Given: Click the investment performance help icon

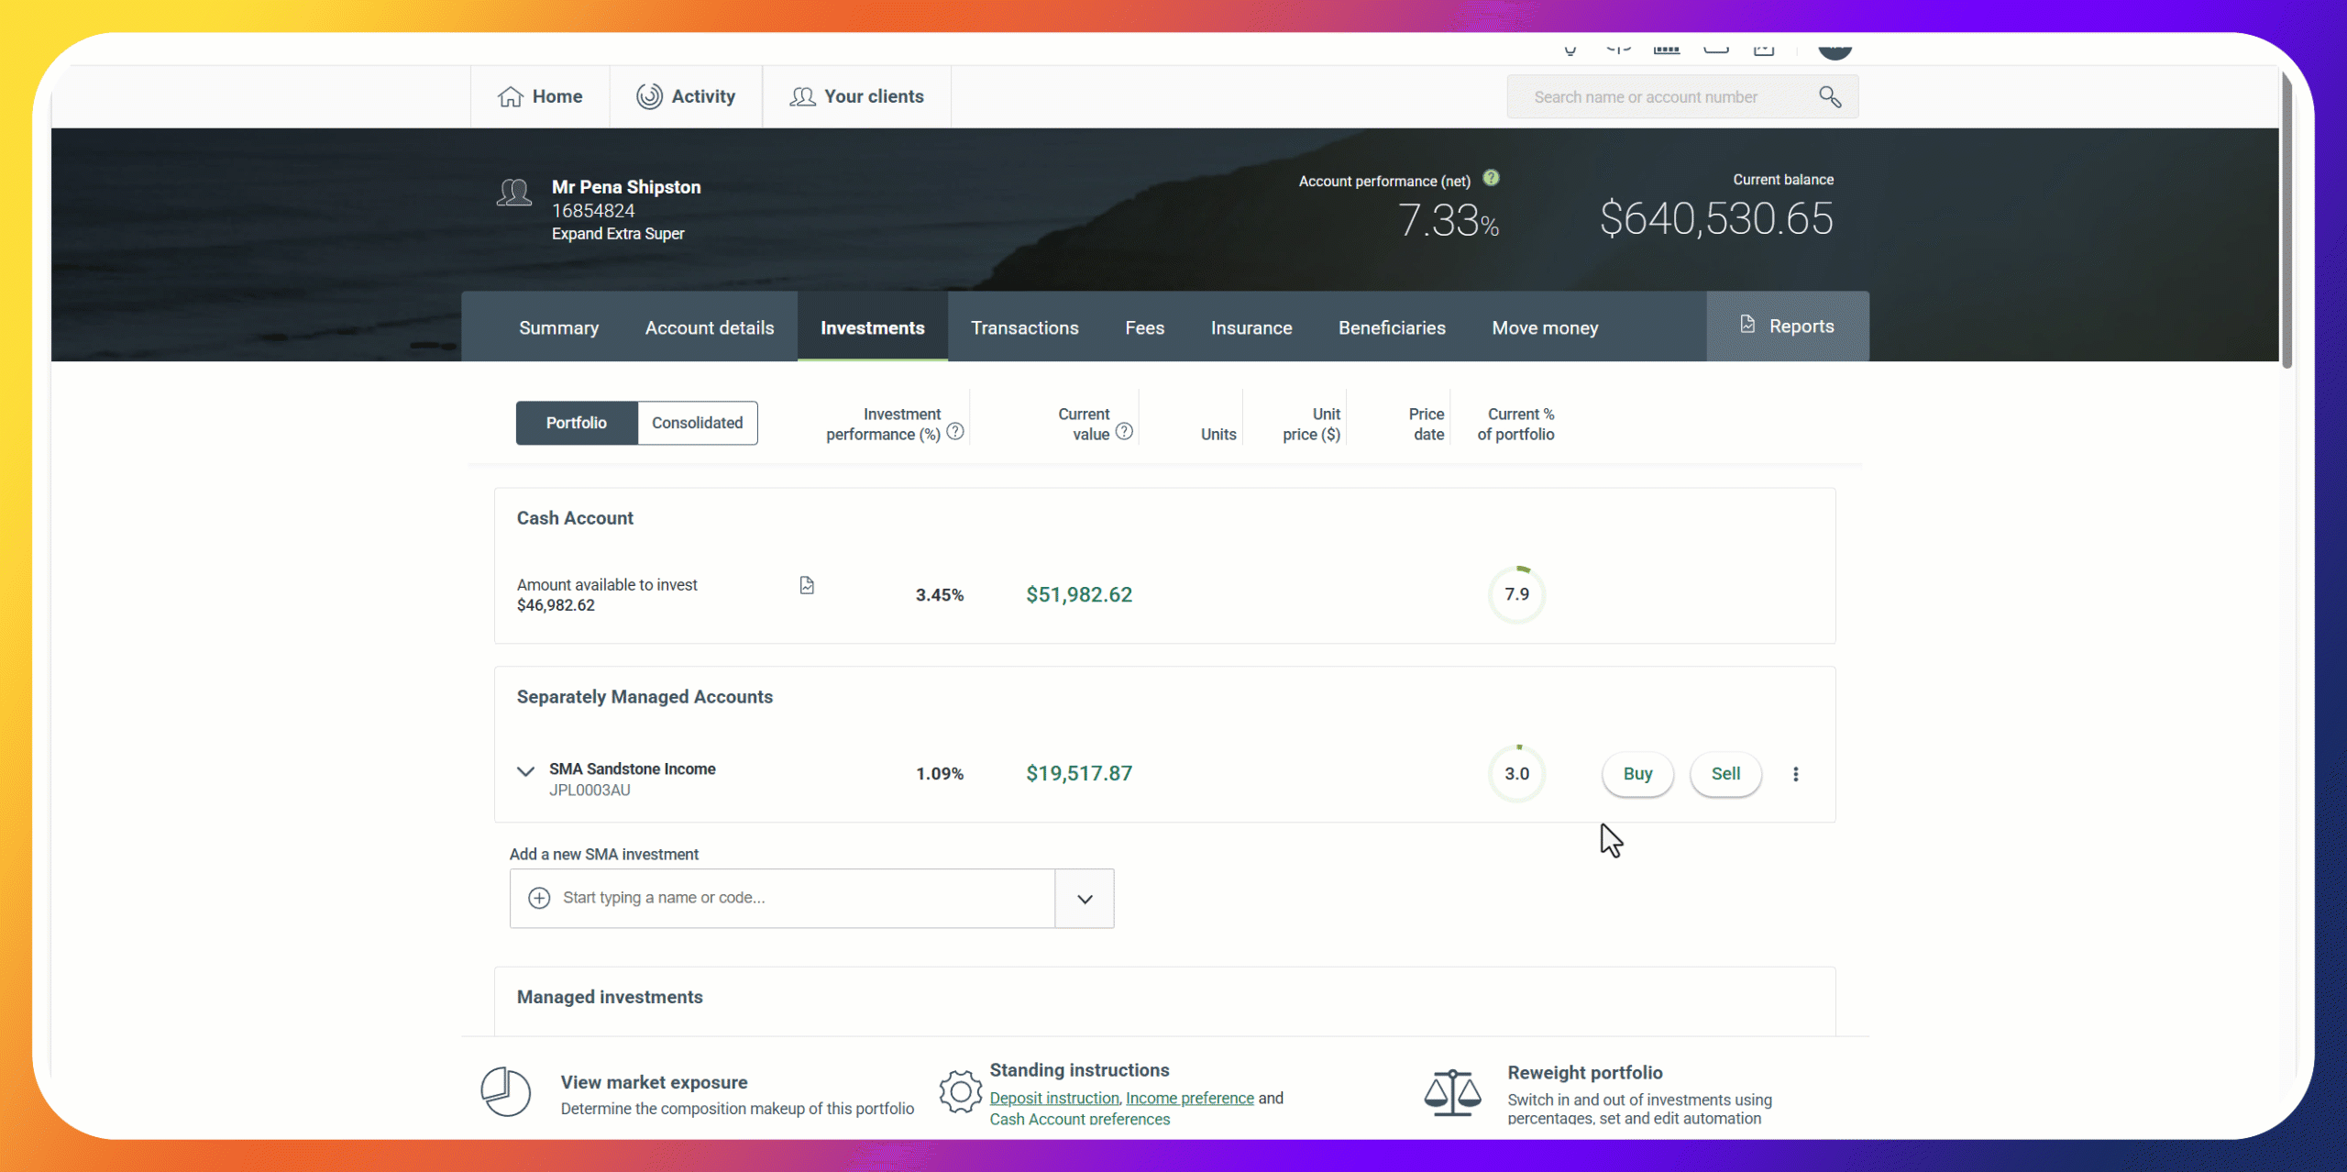Looking at the screenshot, I should (x=955, y=432).
